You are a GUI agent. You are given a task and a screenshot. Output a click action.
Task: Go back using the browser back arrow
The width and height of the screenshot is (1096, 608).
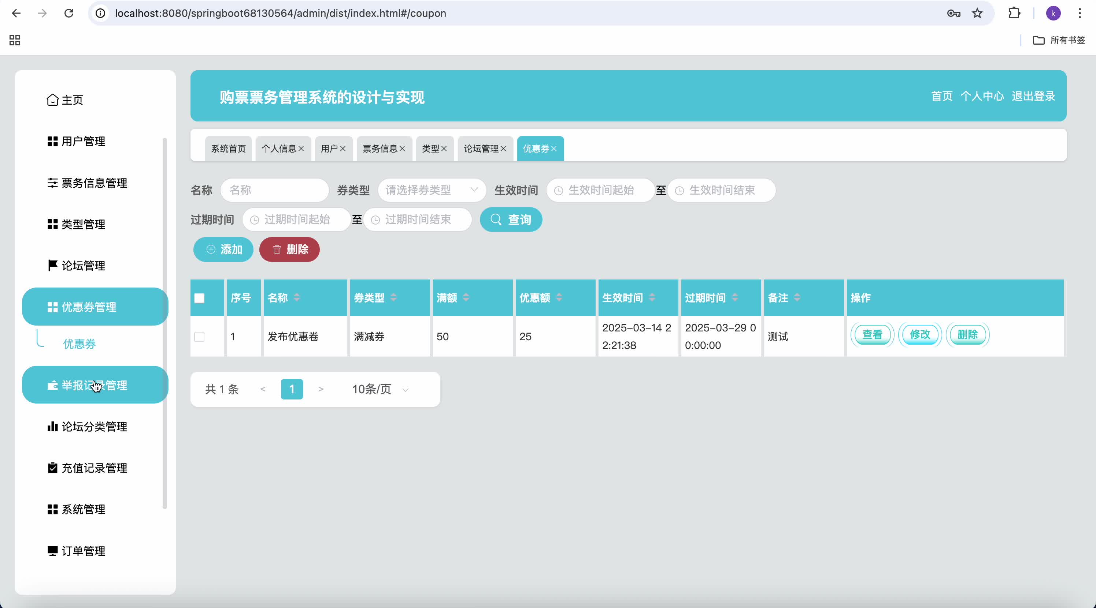coord(16,13)
